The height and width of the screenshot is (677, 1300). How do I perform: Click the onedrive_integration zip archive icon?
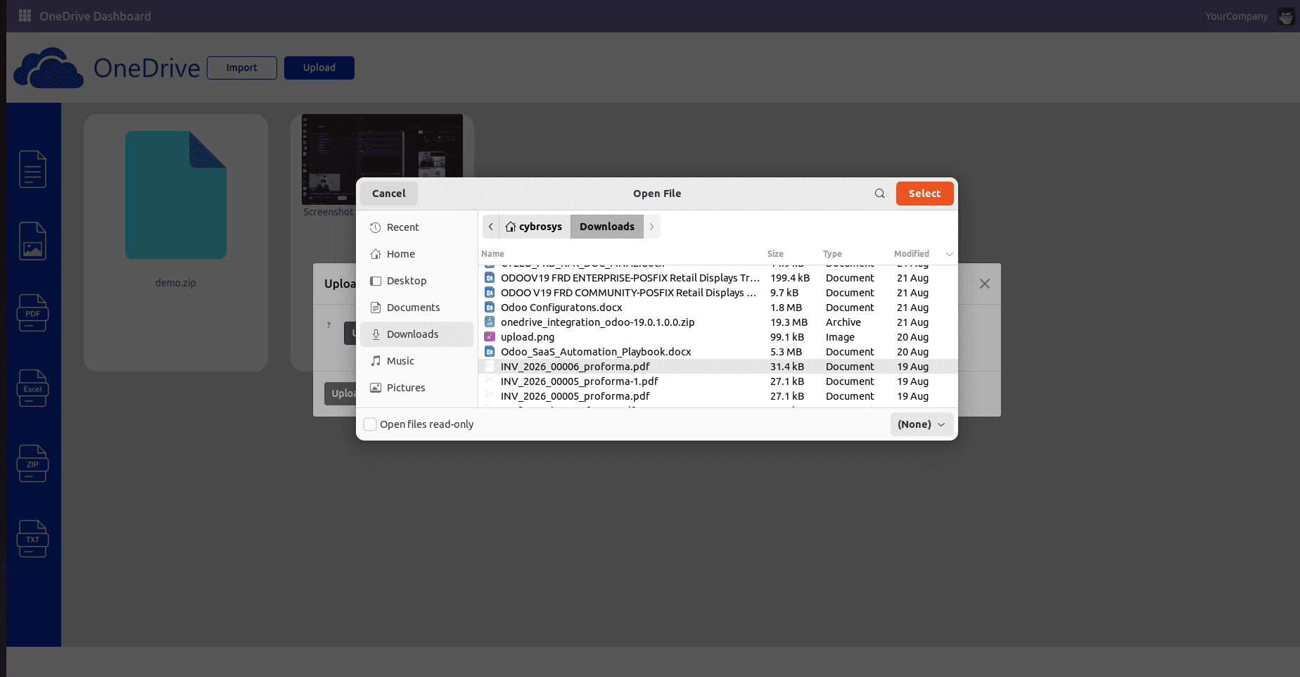pyautogui.click(x=490, y=322)
